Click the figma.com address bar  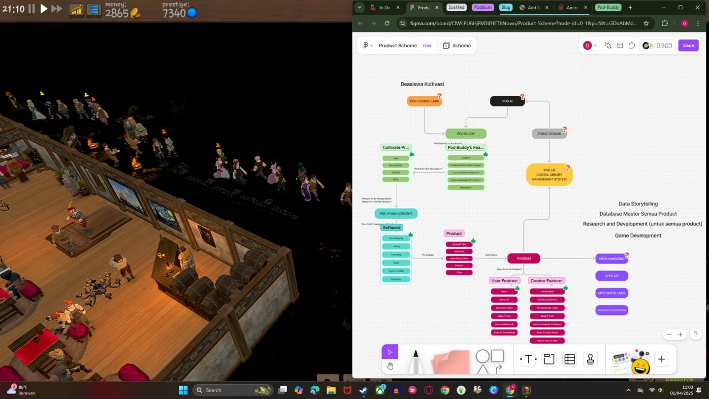click(522, 23)
